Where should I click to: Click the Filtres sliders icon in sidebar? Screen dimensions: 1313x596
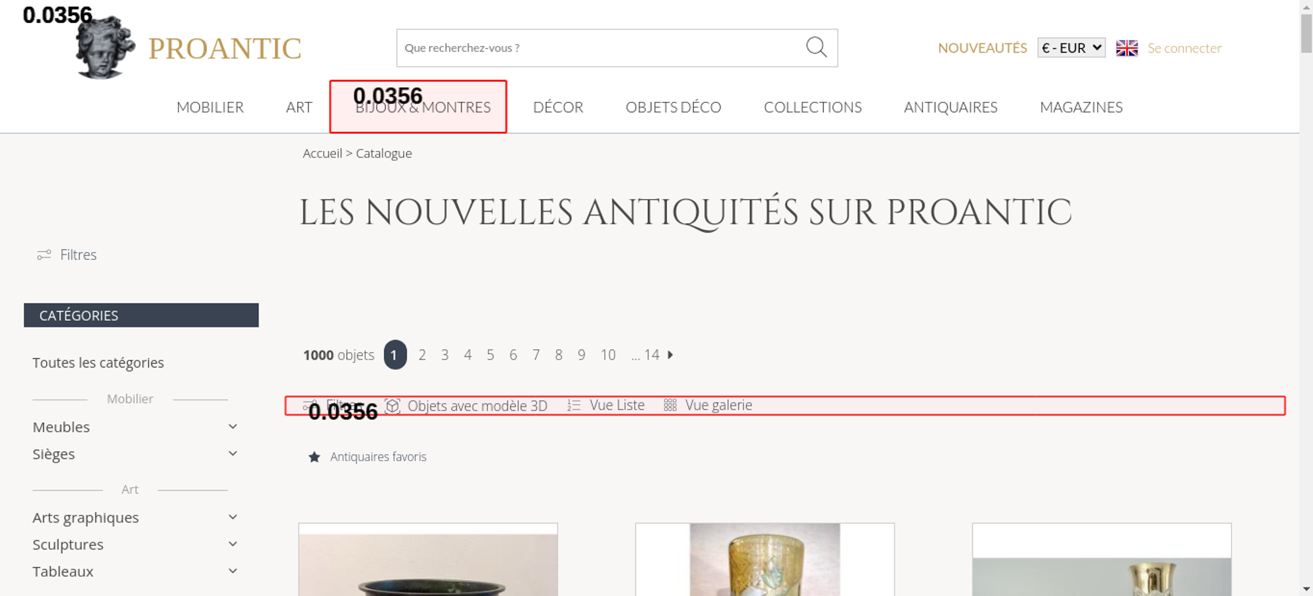tap(44, 255)
